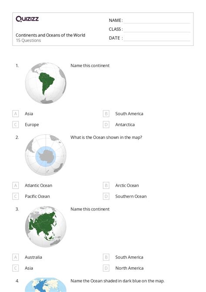Image resolution: width=206 pixels, height=292 pixels.
Task: Check option B, Arctic Ocean, in question 2
Action: pos(106,186)
